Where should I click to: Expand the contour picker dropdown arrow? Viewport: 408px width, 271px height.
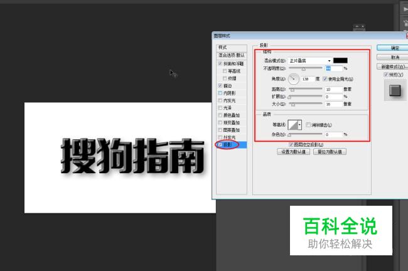click(300, 125)
